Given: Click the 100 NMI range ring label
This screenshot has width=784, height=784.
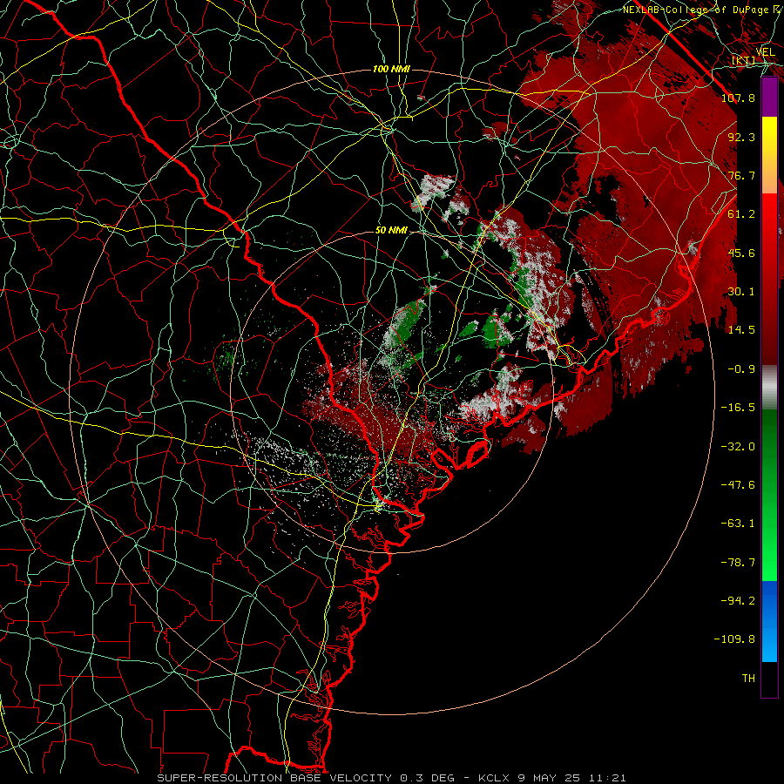Looking at the screenshot, I should tap(391, 69).
